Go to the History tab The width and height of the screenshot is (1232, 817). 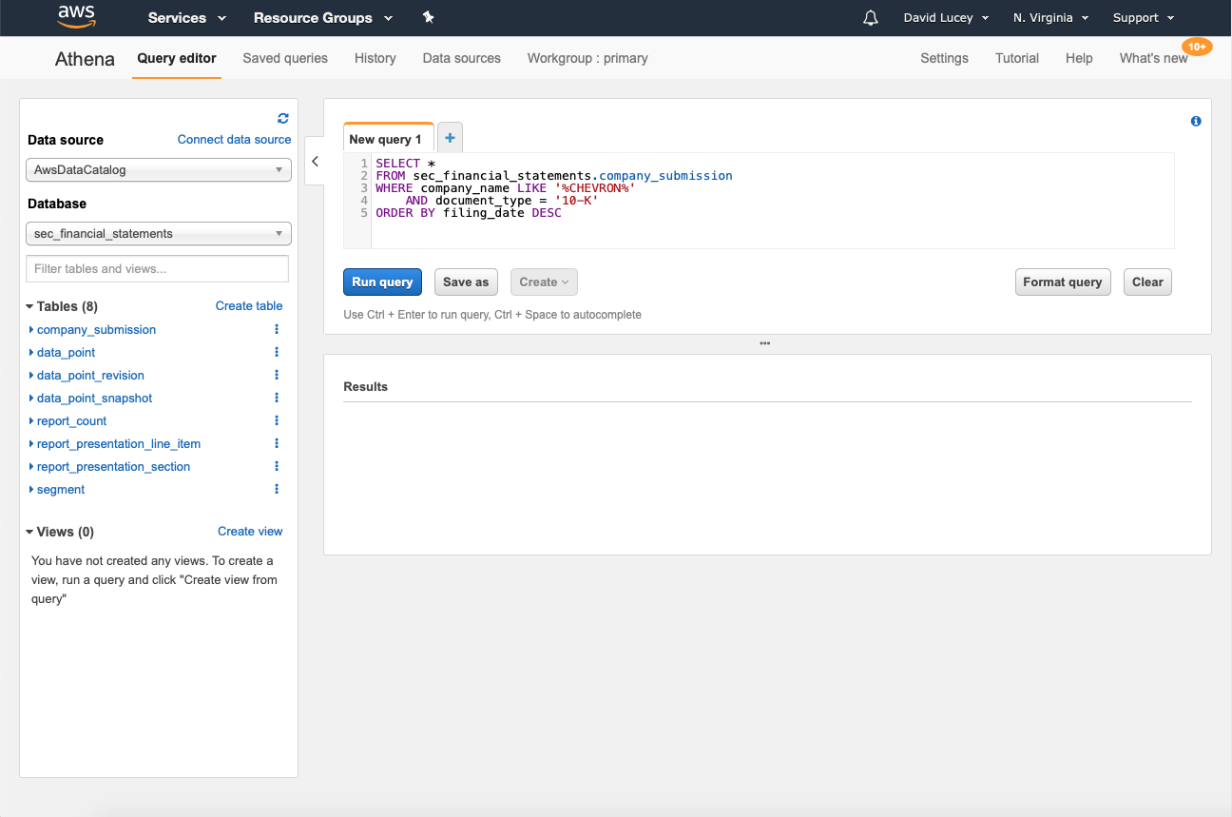coord(375,58)
